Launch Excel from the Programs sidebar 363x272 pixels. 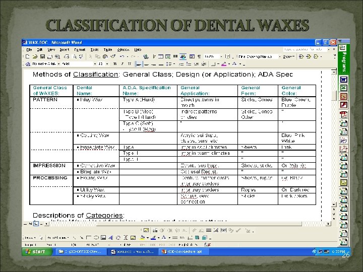pyautogui.click(x=344, y=88)
